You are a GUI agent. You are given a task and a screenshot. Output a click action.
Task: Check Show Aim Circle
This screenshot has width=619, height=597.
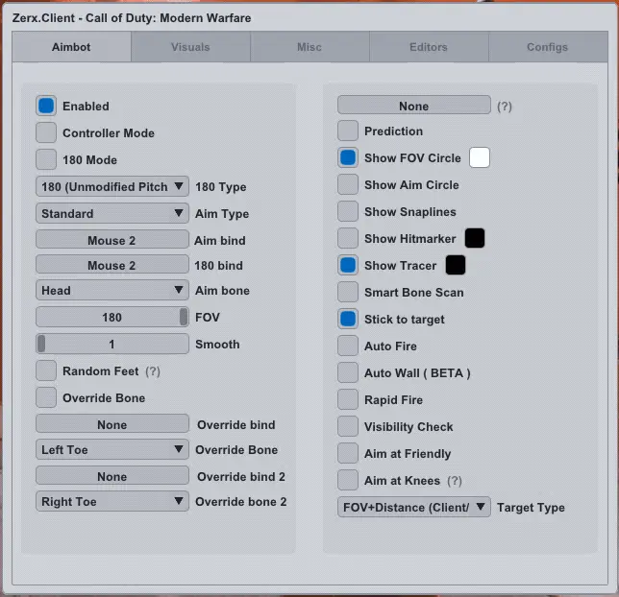tap(348, 184)
